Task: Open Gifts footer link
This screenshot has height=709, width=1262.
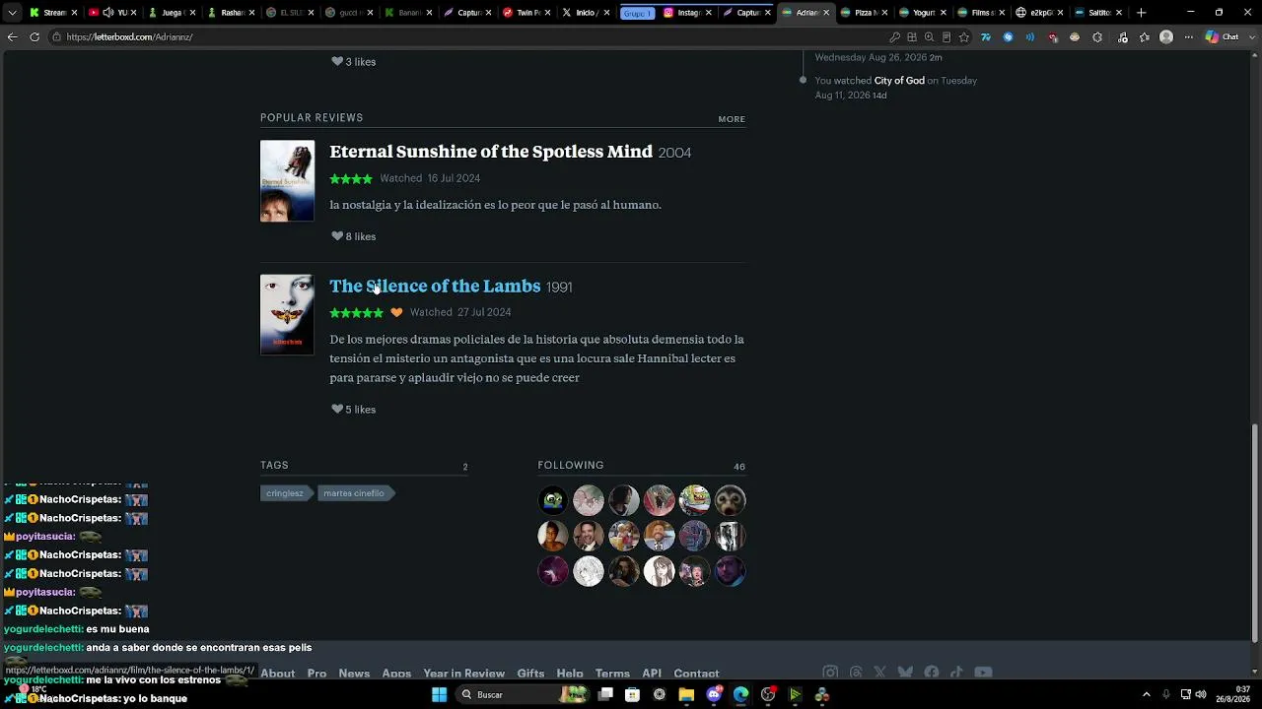Action: click(x=530, y=674)
